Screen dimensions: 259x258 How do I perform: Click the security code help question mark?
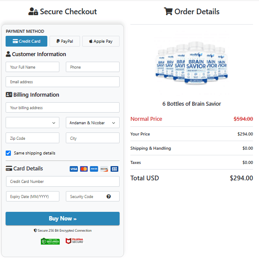point(108,196)
